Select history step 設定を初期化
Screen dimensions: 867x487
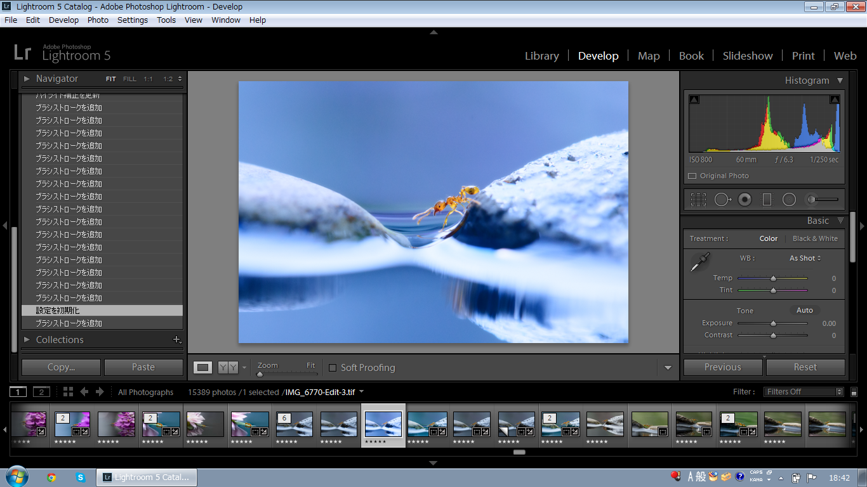click(x=102, y=311)
